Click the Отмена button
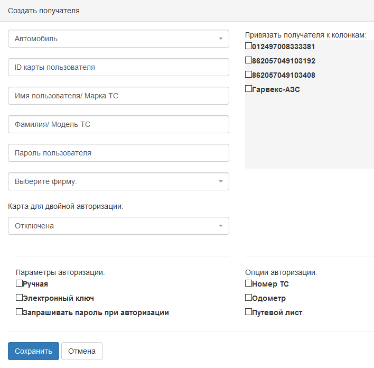The height and width of the screenshot is (368, 374). click(x=81, y=351)
